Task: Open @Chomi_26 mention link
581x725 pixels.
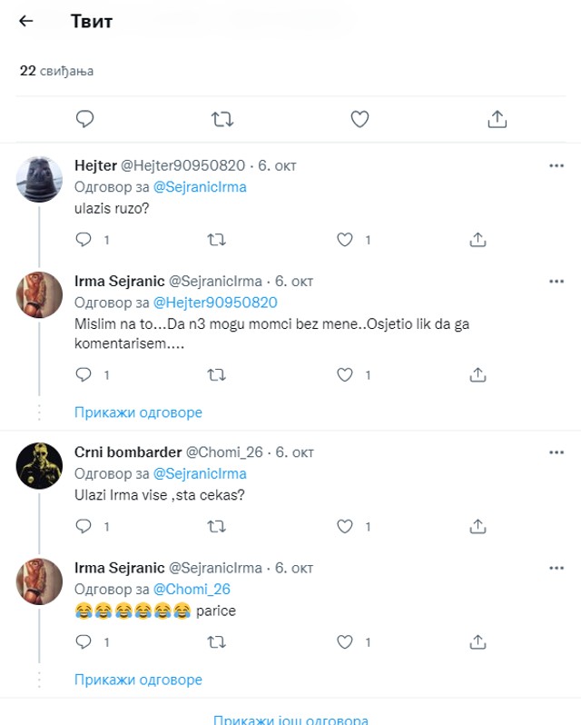Action: (x=191, y=590)
